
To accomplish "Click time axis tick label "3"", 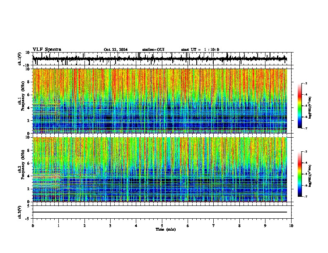I will coord(110,226).
